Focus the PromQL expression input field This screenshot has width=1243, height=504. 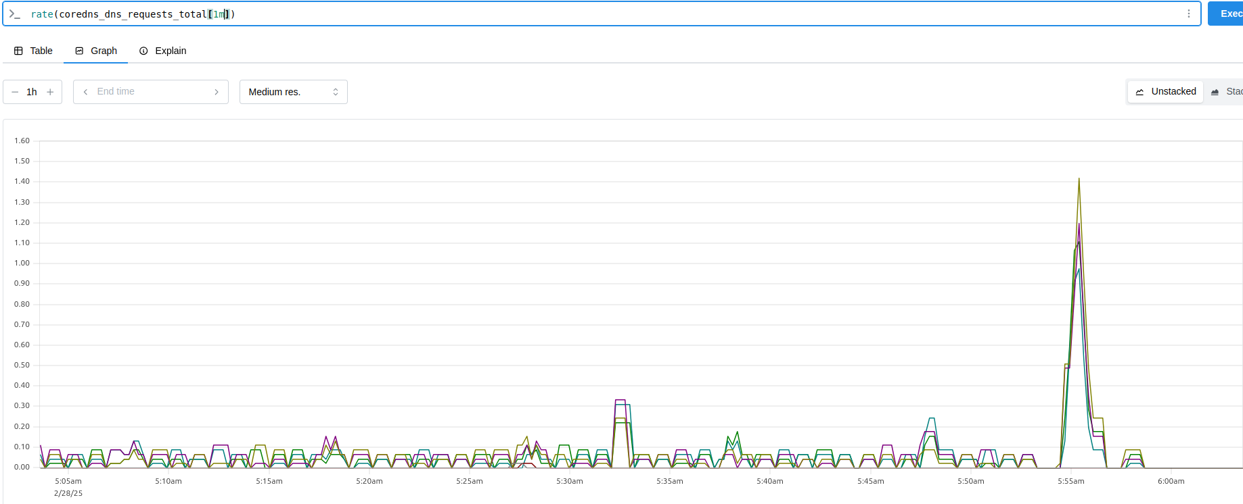point(602,14)
